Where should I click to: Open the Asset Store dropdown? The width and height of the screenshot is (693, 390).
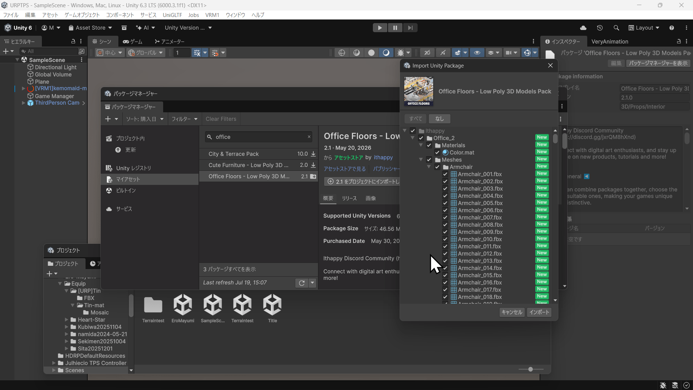(90, 28)
